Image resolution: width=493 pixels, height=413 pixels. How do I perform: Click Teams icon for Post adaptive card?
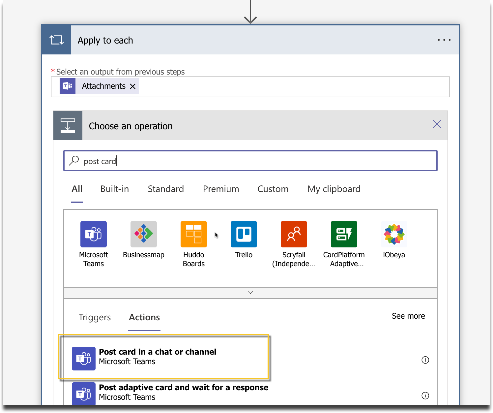pos(84,394)
